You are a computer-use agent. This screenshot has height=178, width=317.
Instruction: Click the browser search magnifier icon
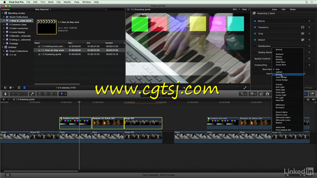(x=106, y=9)
